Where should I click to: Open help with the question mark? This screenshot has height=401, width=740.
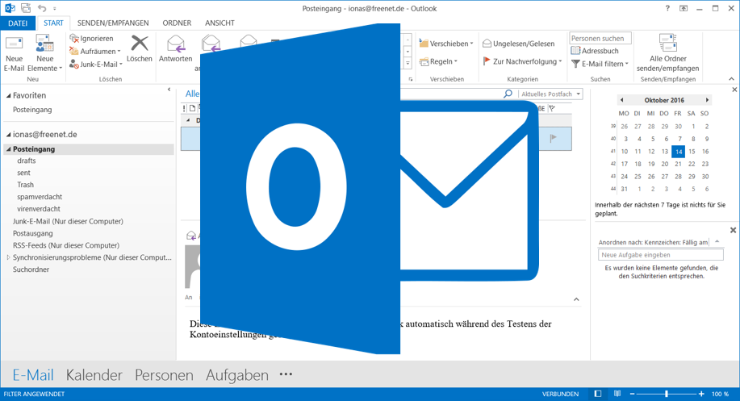(667, 8)
